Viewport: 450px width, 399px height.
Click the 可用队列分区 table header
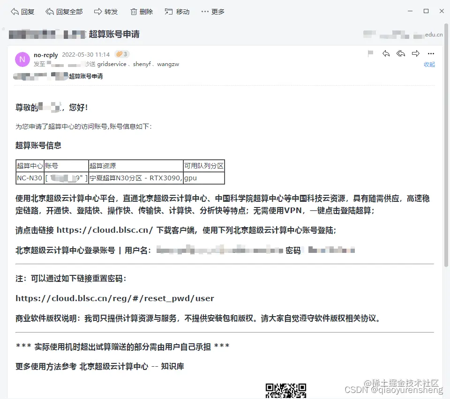click(204, 166)
